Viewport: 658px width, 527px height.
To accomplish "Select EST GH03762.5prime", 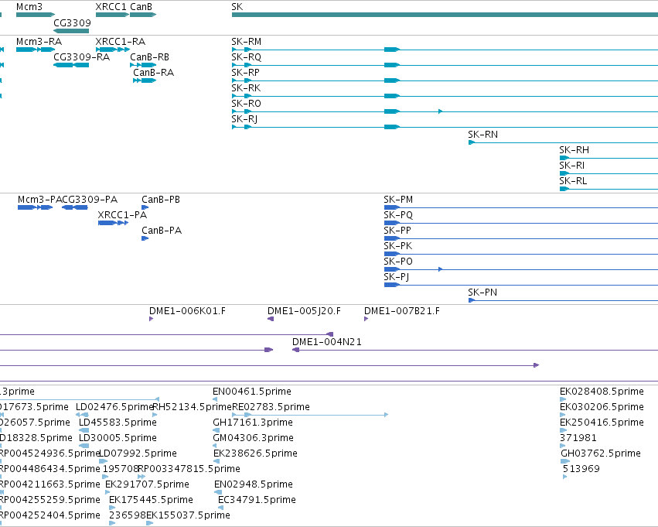I will [565, 461].
